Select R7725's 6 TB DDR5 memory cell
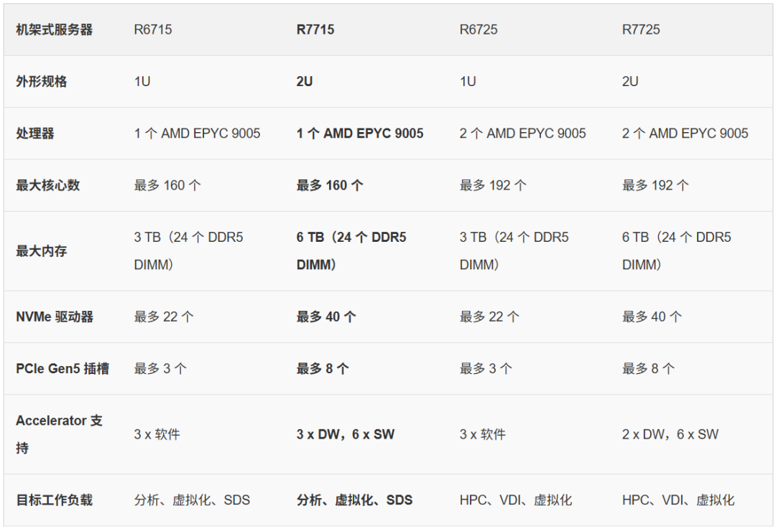This screenshot has height=529, width=776. click(x=677, y=251)
